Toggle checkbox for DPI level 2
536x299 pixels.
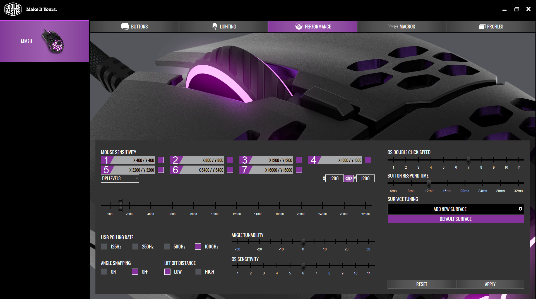[x=230, y=160]
